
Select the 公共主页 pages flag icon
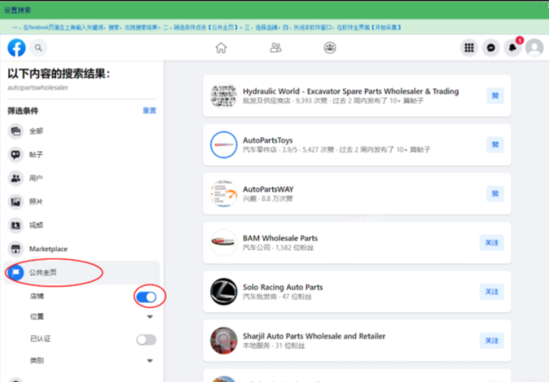[x=15, y=272]
